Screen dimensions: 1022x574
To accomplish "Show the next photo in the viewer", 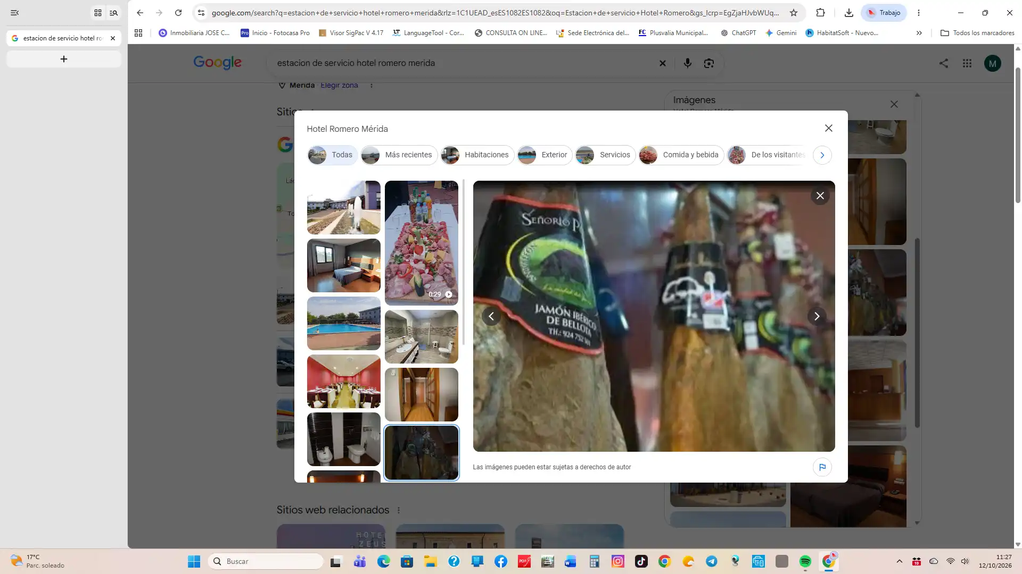I will tap(817, 316).
